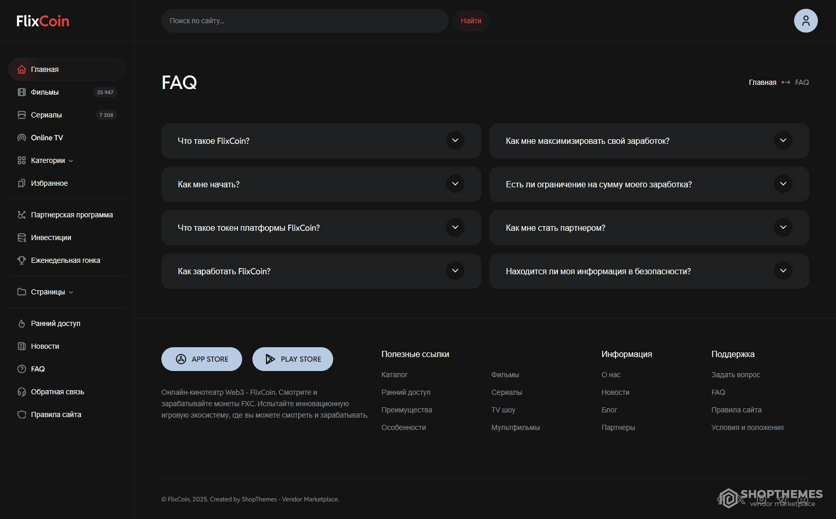
Task: Click the FlixCoin logo
Action: [x=43, y=21]
